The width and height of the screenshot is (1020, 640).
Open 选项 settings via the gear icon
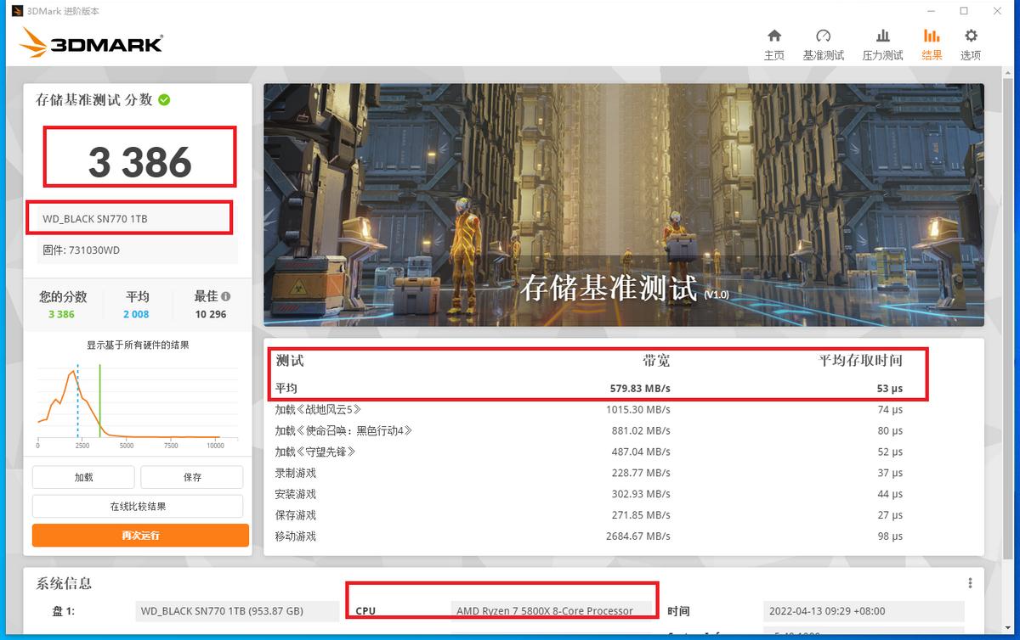click(970, 37)
